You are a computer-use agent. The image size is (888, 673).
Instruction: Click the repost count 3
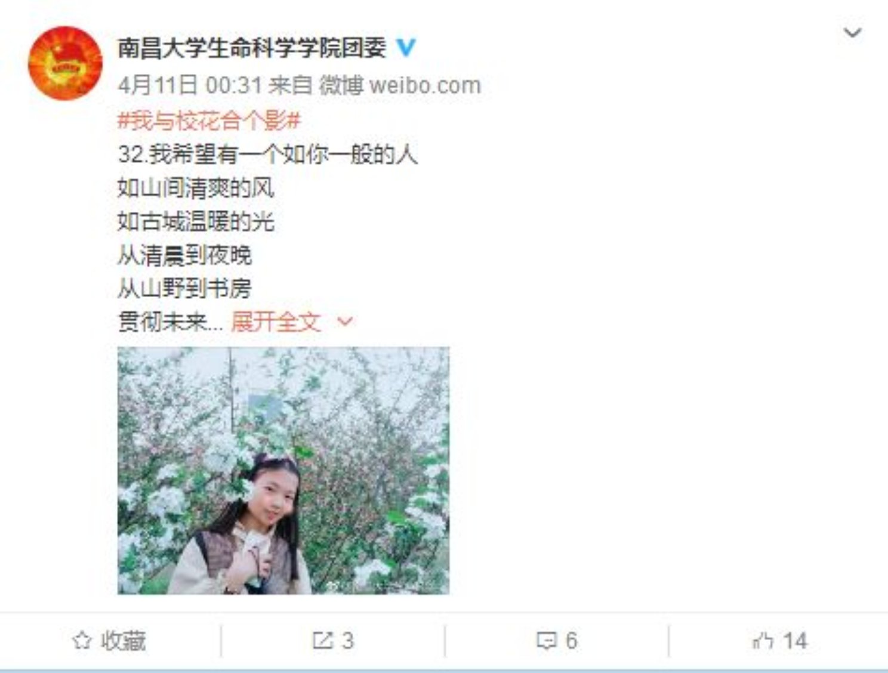pos(348,641)
